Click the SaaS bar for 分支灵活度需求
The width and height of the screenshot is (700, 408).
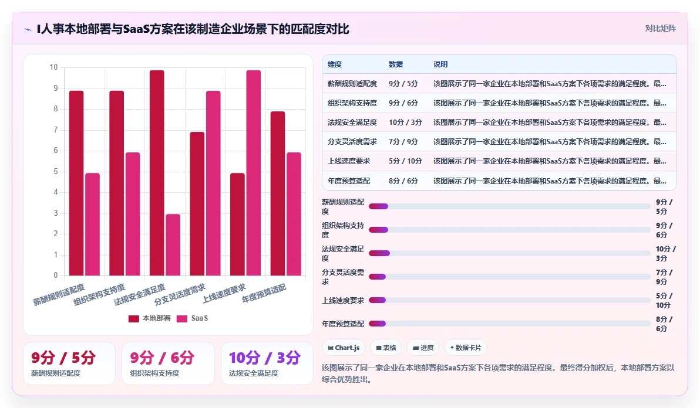213,183
